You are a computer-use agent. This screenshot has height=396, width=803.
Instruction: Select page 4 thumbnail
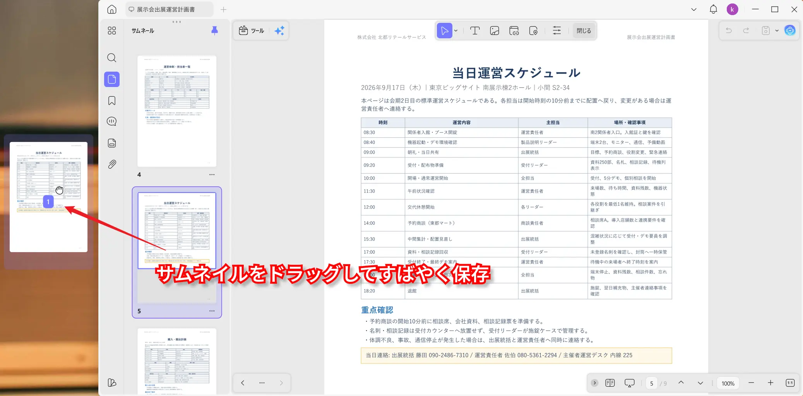(x=177, y=111)
